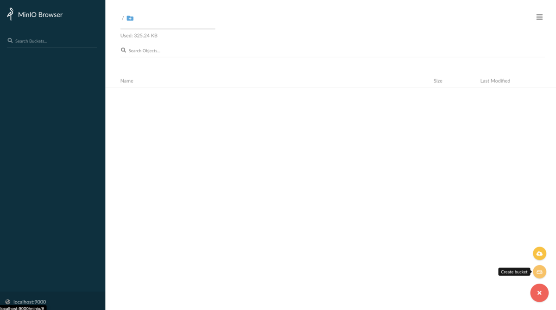556x310 pixels.
Task: Click the Create bucket drive icon
Action: [x=539, y=272]
